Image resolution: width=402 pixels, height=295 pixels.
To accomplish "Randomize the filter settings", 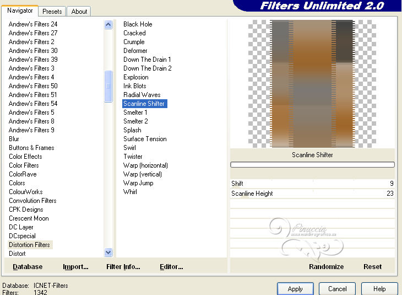I will point(326,267).
